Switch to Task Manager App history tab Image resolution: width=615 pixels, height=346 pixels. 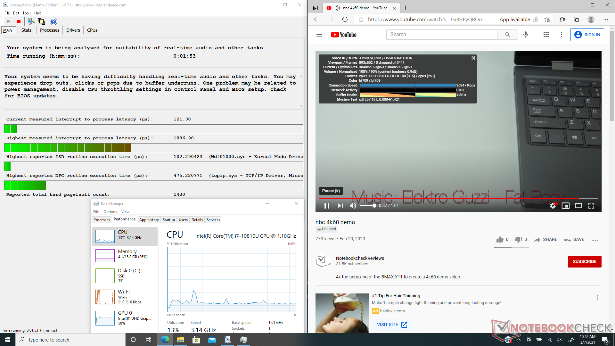[149, 220]
